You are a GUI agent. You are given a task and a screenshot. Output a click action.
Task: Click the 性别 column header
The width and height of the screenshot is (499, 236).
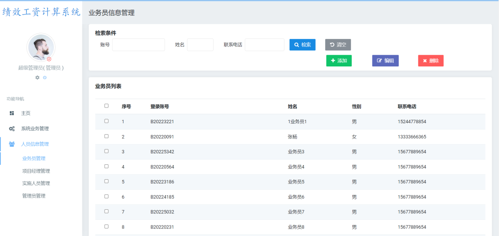[x=356, y=107]
